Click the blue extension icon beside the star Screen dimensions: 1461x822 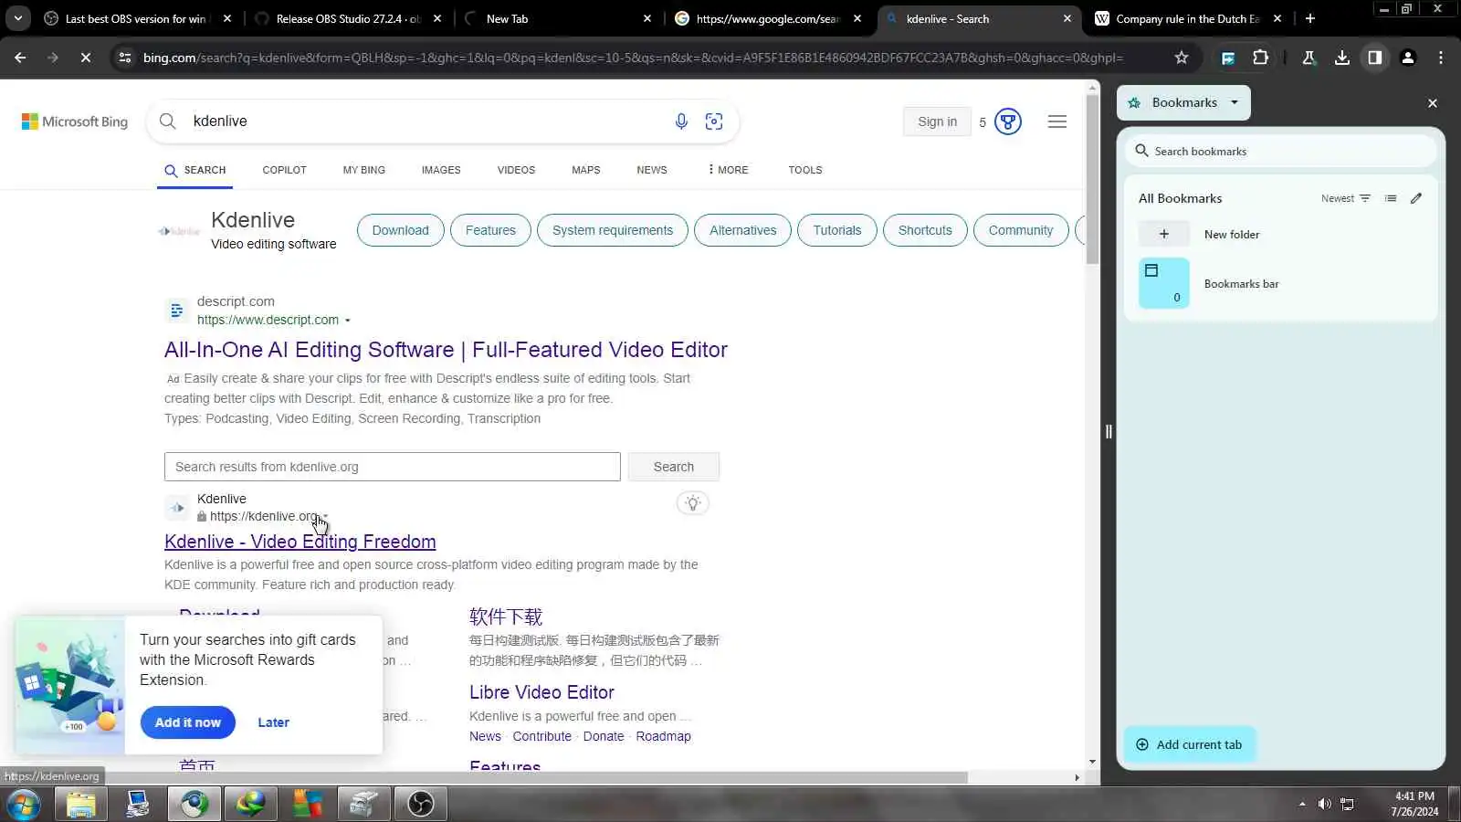1228,58
